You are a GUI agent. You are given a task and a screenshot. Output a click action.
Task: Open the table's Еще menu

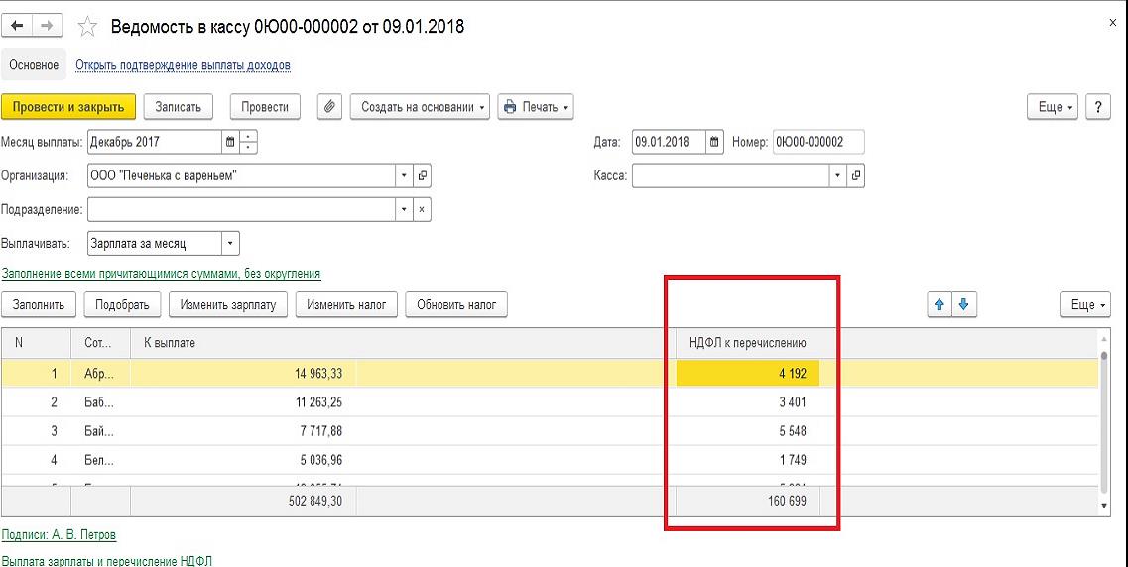pyautogui.click(x=1084, y=304)
